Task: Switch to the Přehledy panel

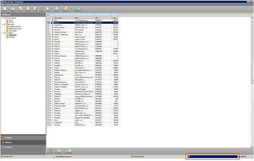Action: pyautogui.click(x=23, y=138)
